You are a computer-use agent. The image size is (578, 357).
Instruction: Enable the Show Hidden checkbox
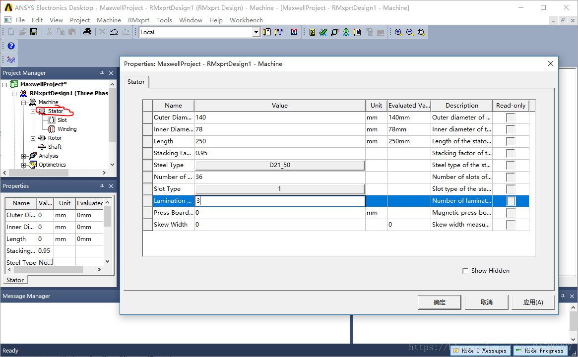465,271
